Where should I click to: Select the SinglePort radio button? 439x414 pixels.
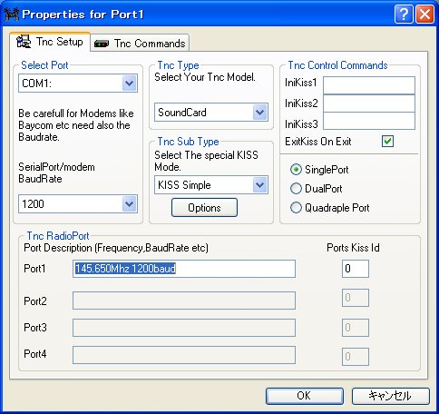pos(296,170)
